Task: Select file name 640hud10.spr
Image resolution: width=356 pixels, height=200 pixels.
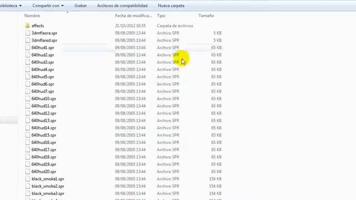Action: [44, 99]
